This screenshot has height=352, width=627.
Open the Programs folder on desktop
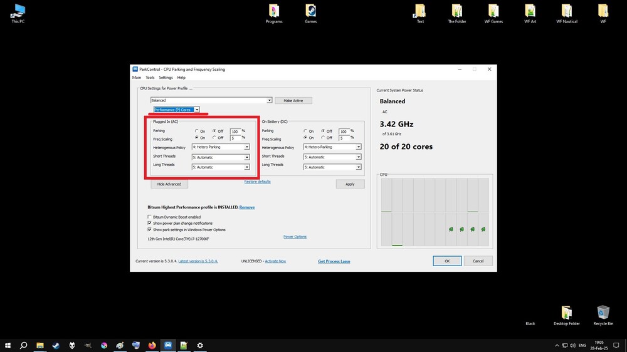click(x=274, y=14)
